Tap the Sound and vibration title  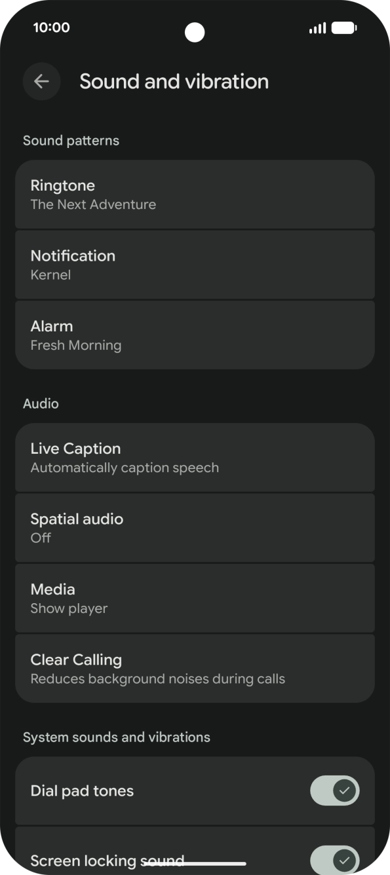coord(174,81)
